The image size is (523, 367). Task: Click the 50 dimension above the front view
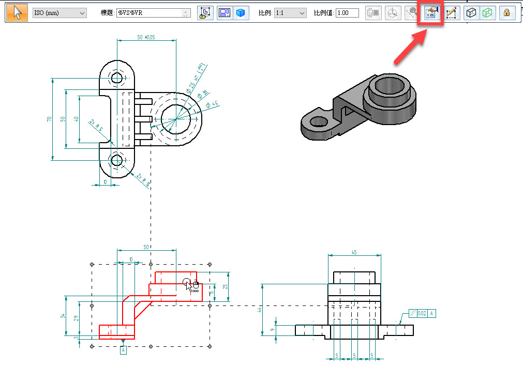point(146,247)
